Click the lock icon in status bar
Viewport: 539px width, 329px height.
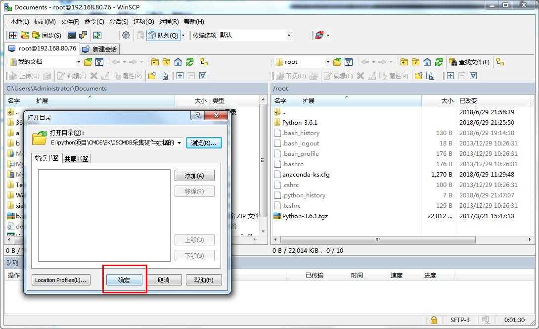(x=434, y=320)
